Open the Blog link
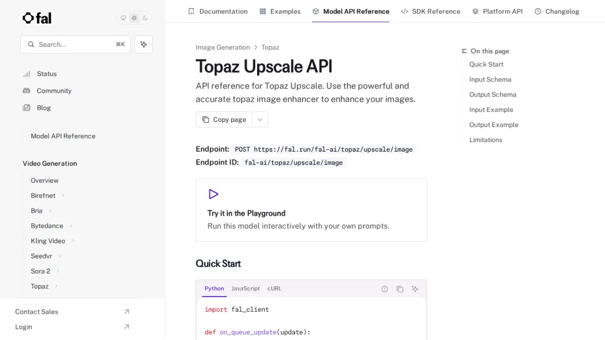Screen dimensions: 605x340 (x=44, y=108)
